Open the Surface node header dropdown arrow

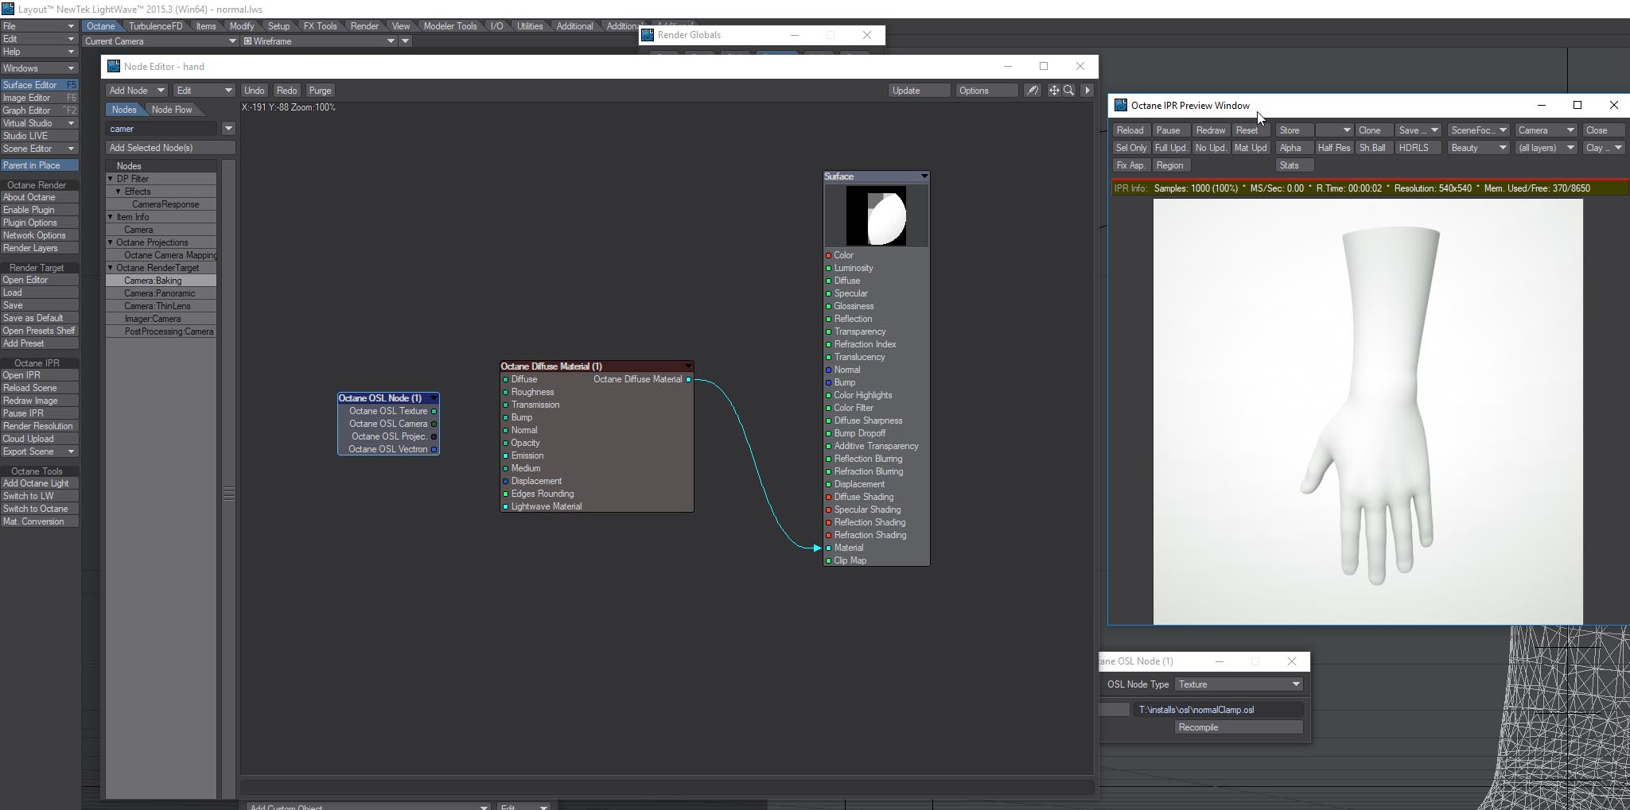click(x=924, y=176)
